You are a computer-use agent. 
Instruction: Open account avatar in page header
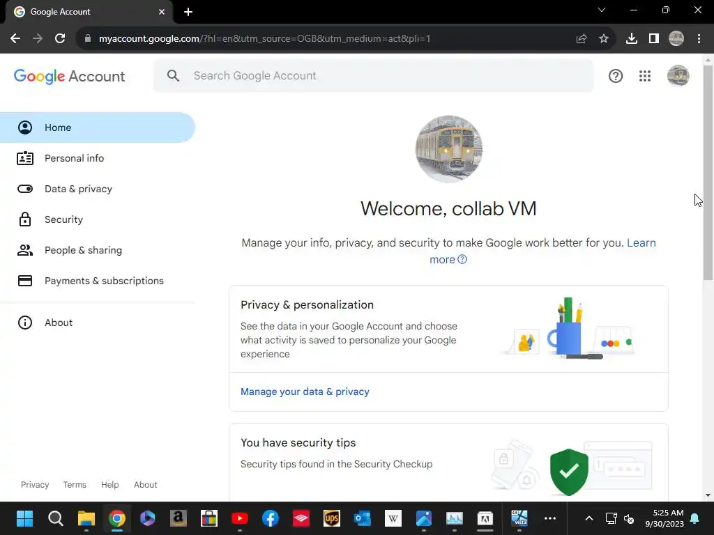click(678, 76)
